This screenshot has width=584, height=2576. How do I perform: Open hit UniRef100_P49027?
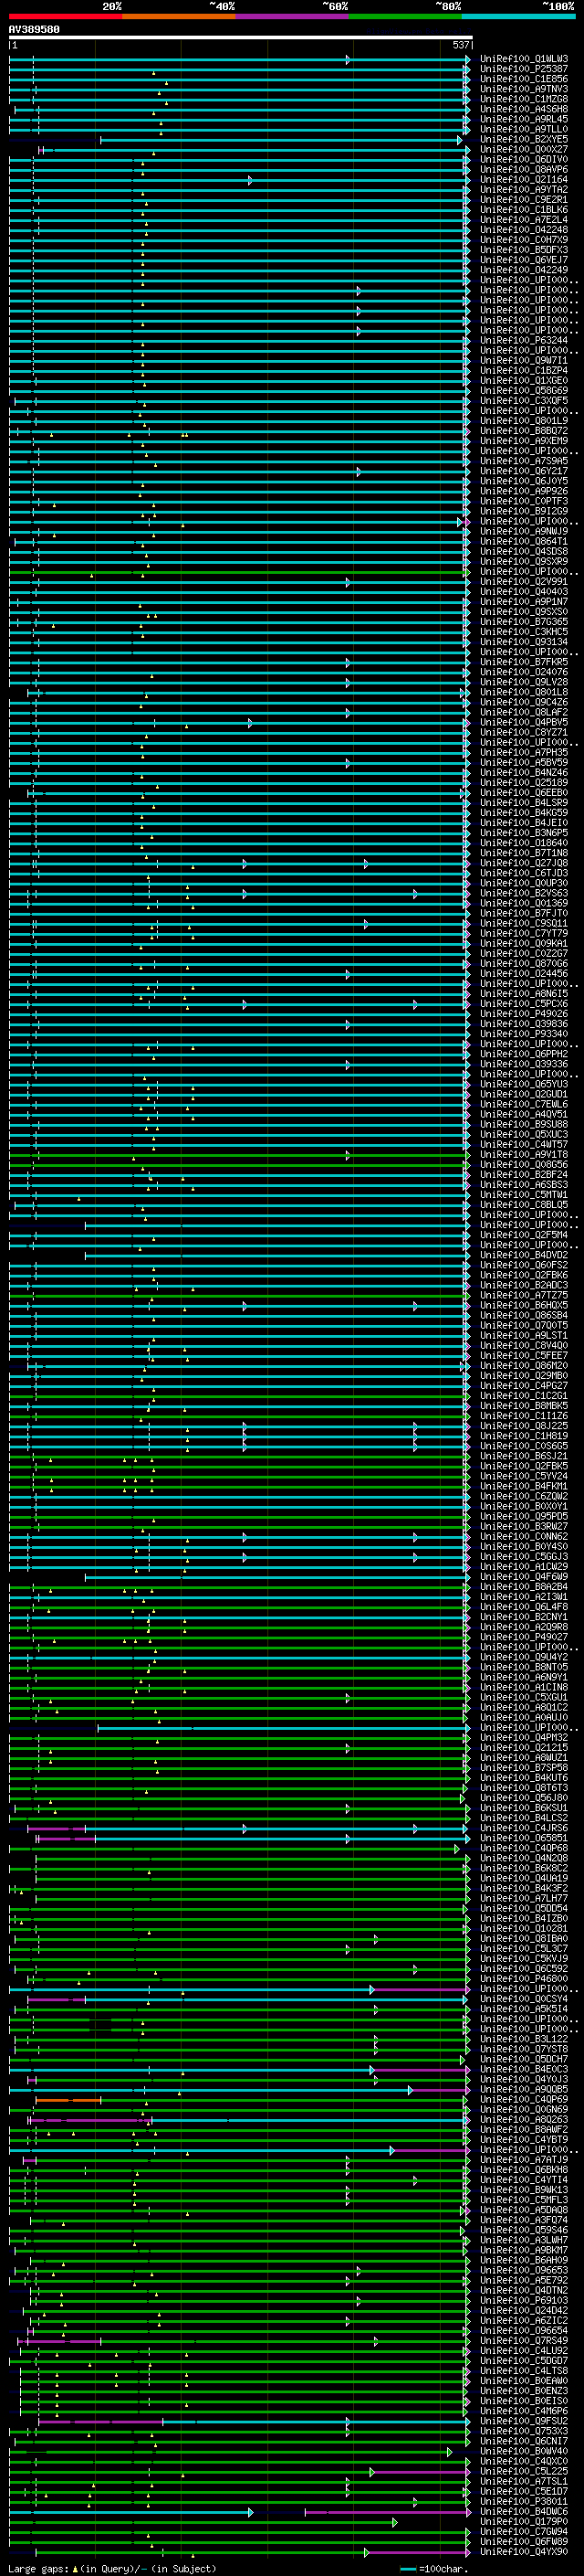point(524,1638)
